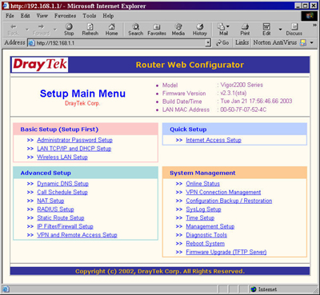
Task: Open NAT Setup link
Action: [x=50, y=201]
